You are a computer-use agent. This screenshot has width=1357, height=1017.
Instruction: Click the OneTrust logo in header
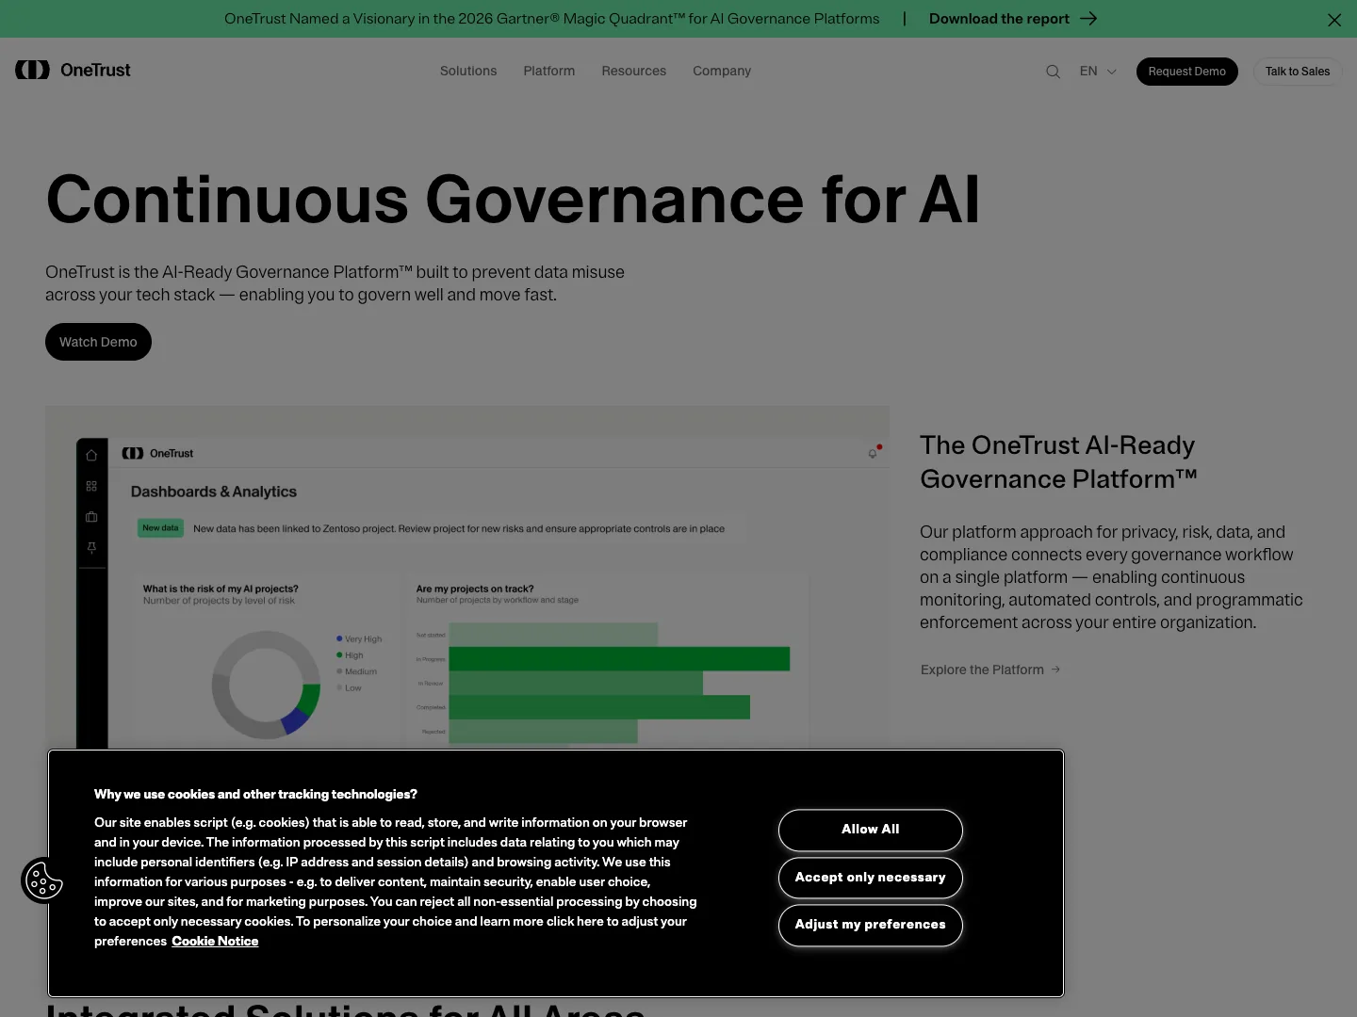pos(73,70)
